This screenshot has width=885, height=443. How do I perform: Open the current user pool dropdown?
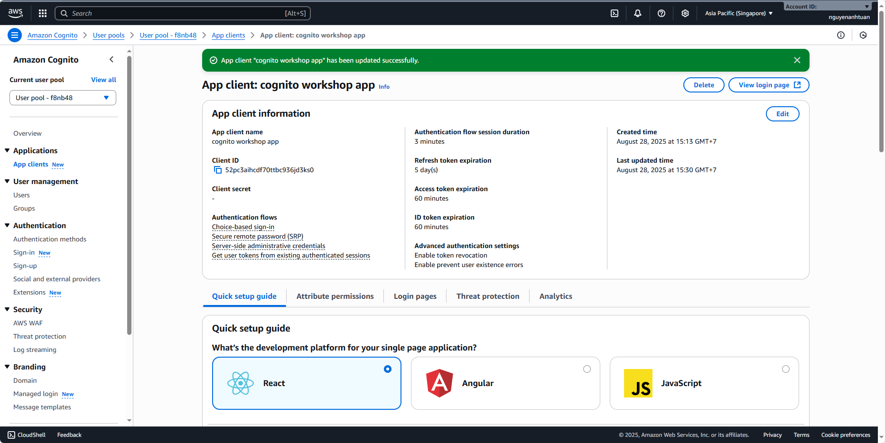pos(63,98)
